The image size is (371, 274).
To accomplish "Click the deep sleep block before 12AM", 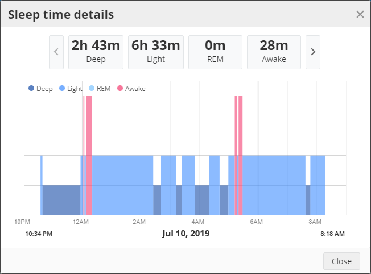I will 61,200.
